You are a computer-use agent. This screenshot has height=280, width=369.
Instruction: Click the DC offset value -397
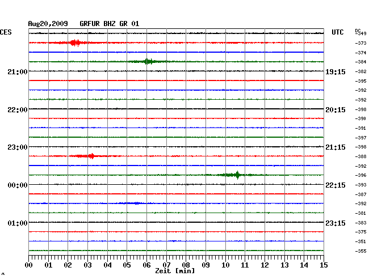[360, 138]
